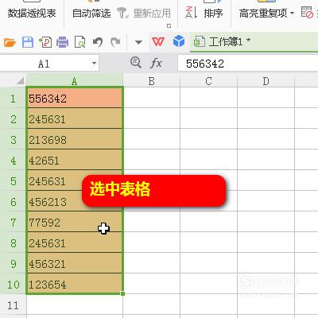This screenshot has height=318, width=318.
Task: Click 排序 sort button
Action: point(213,13)
